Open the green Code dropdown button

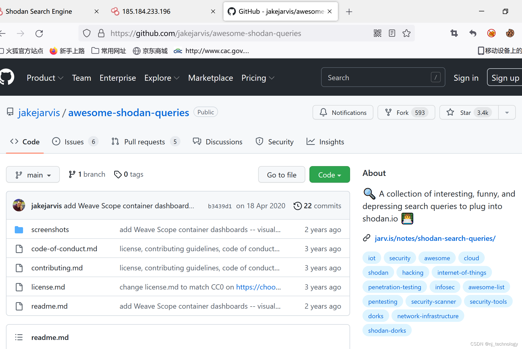pos(330,175)
